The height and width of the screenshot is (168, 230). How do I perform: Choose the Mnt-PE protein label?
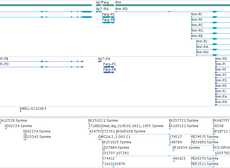click(221, 86)
